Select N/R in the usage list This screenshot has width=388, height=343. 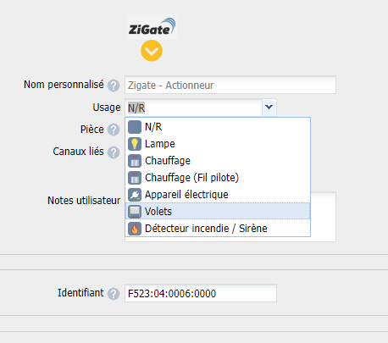(218, 127)
